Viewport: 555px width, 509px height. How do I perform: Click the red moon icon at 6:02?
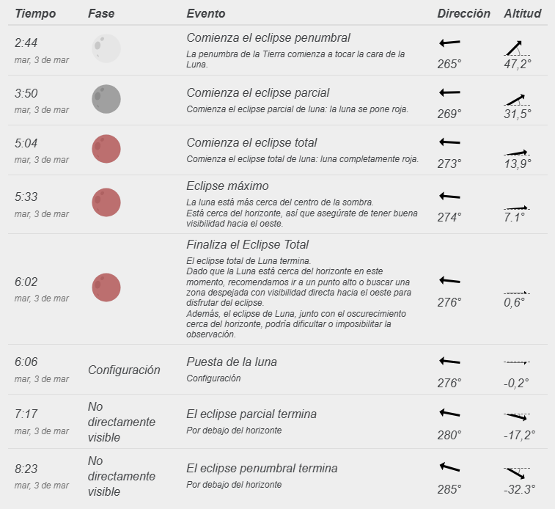pos(106,287)
